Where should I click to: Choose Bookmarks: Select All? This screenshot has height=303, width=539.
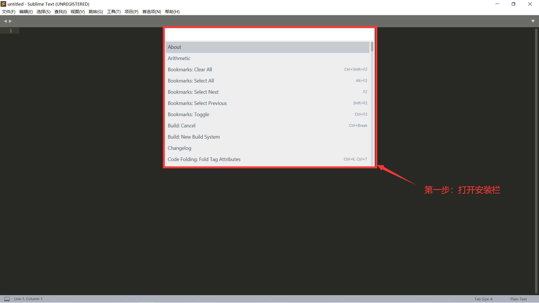[x=268, y=81]
